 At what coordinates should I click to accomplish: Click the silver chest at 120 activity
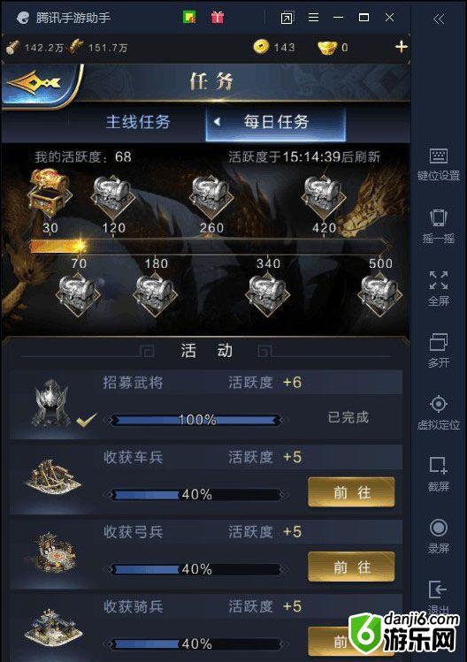113,195
